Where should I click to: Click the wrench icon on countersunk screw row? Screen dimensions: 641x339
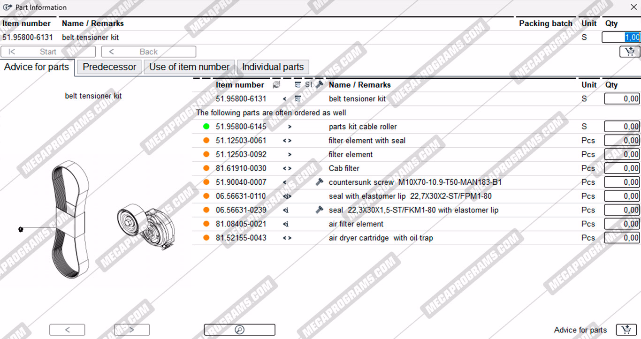coord(320,182)
